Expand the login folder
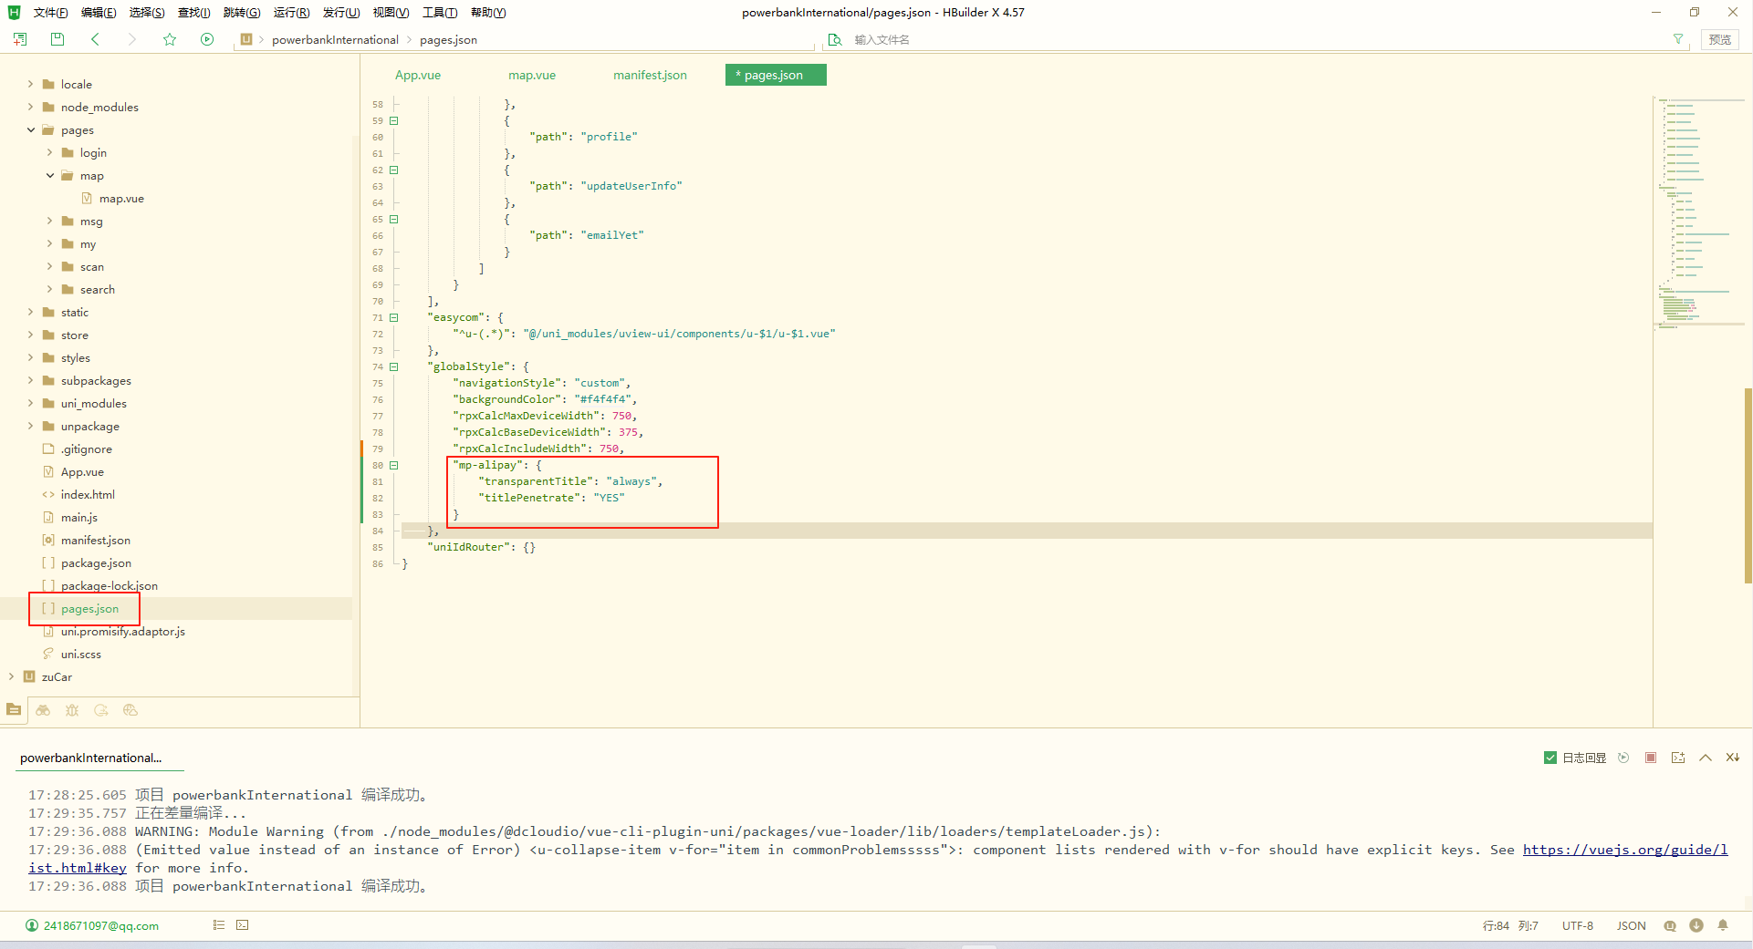This screenshot has width=1753, height=949. [x=49, y=152]
